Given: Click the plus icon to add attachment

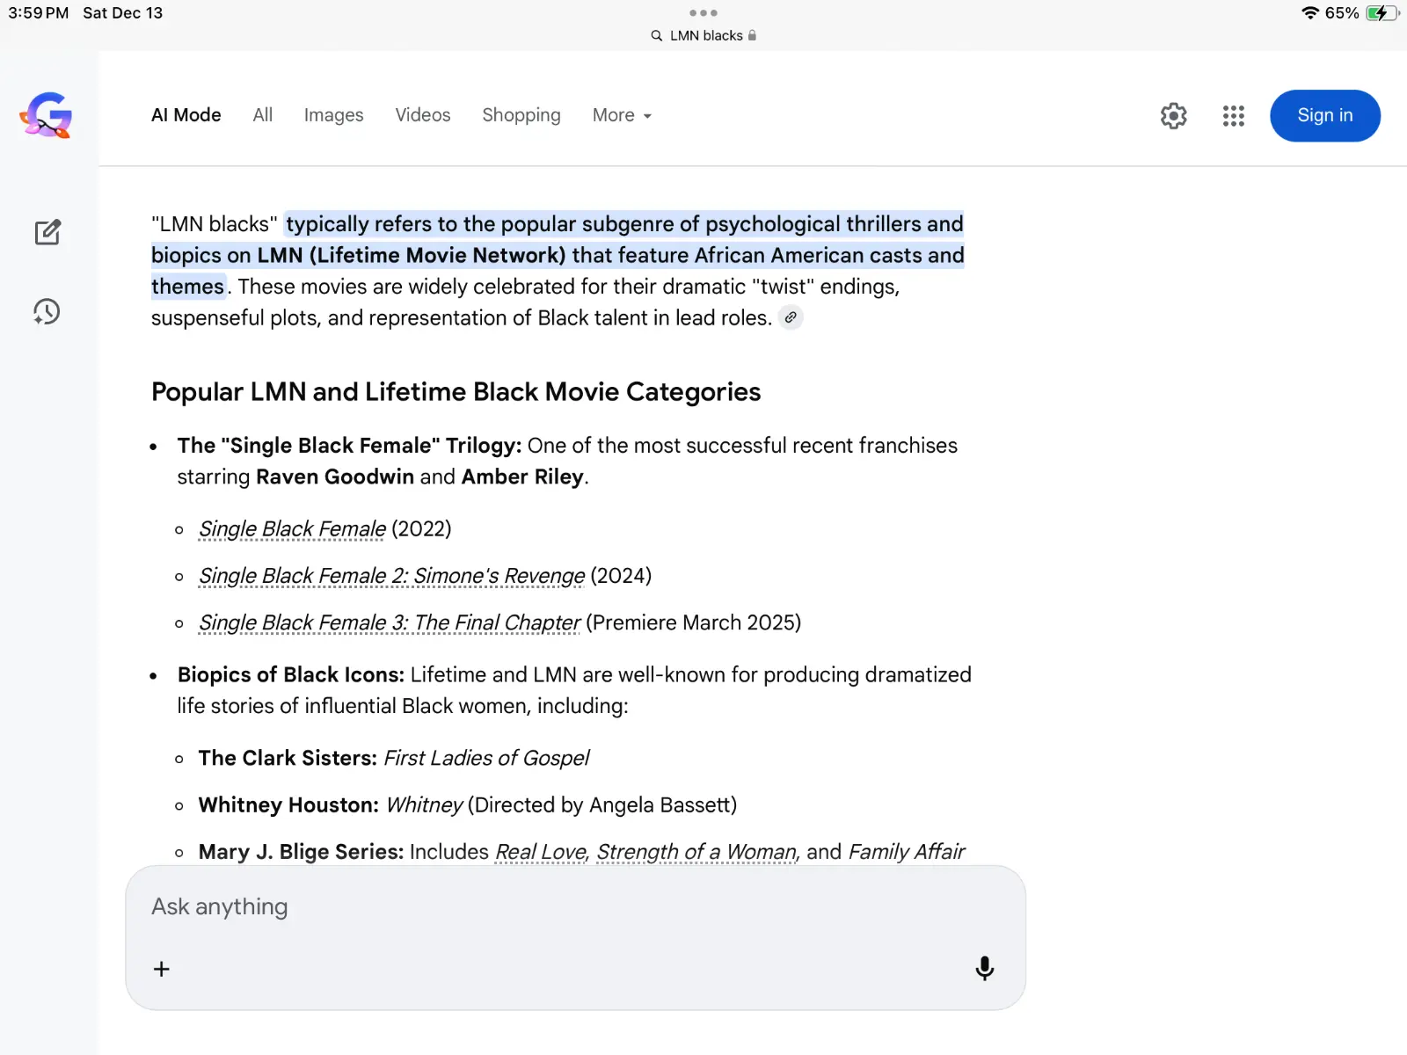Looking at the screenshot, I should (162, 969).
